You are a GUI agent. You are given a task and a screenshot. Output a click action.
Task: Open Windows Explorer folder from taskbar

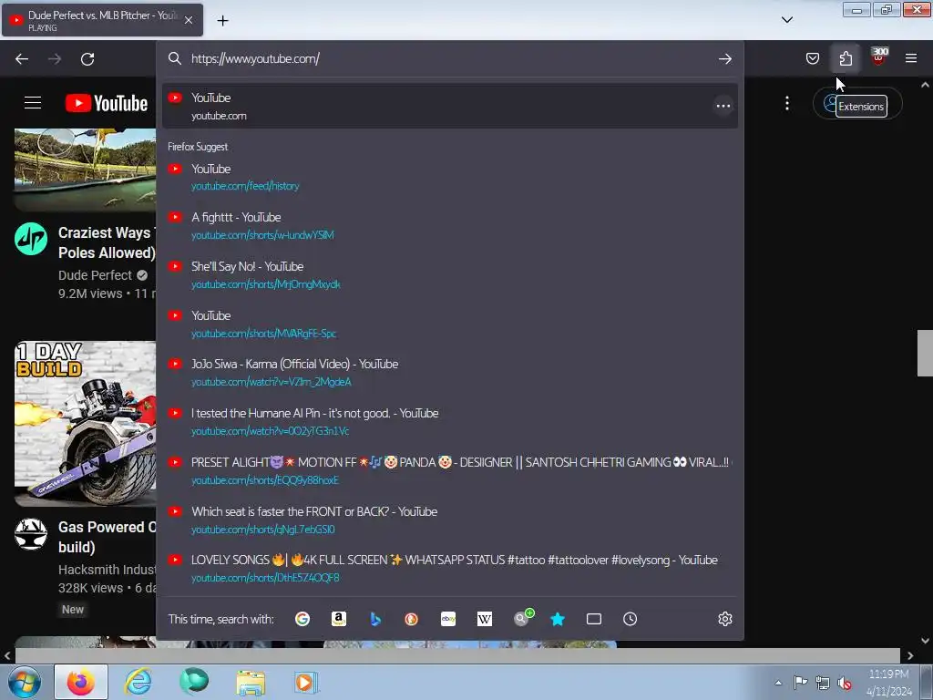[251, 683]
